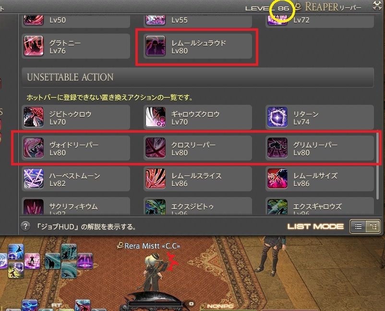This screenshot has width=385, height=311.
Task: Click the ジョブHUD explanation text link
Action: point(86,227)
